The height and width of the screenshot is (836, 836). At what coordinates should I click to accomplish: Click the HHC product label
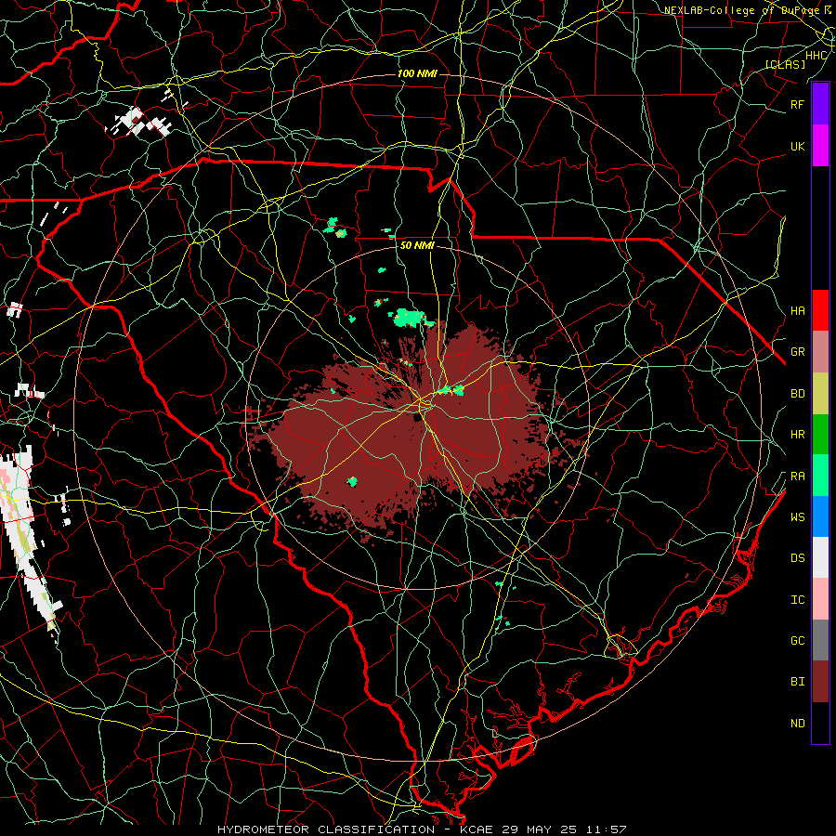(816, 55)
